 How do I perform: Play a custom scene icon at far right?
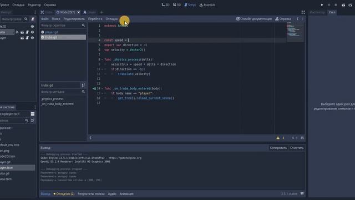350,5
